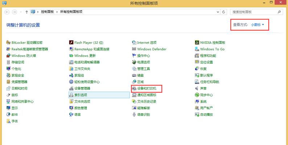Click the RemoteApp 和桌面连接 icon
This screenshot has width=288, height=145.
[71, 49]
